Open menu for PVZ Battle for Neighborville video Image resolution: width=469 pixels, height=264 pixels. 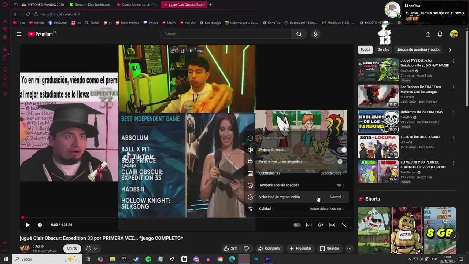(454, 62)
